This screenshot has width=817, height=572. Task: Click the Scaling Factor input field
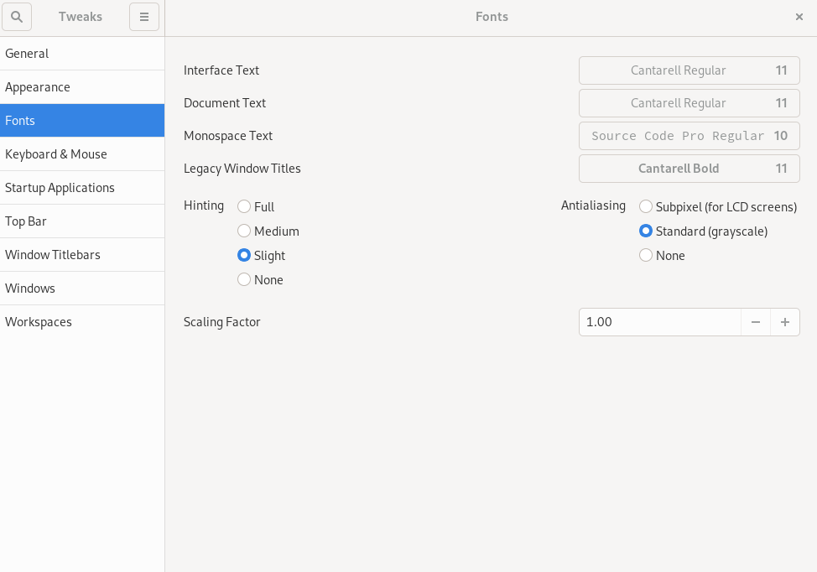[x=659, y=321]
